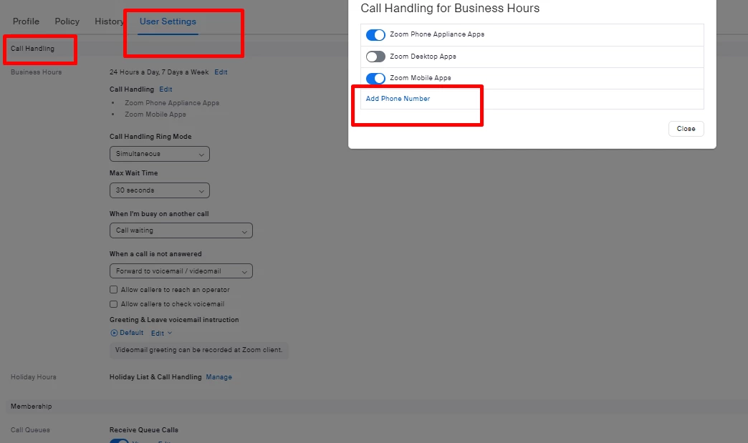Check Allow callers to reach an operator

pyautogui.click(x=113, y=290)
